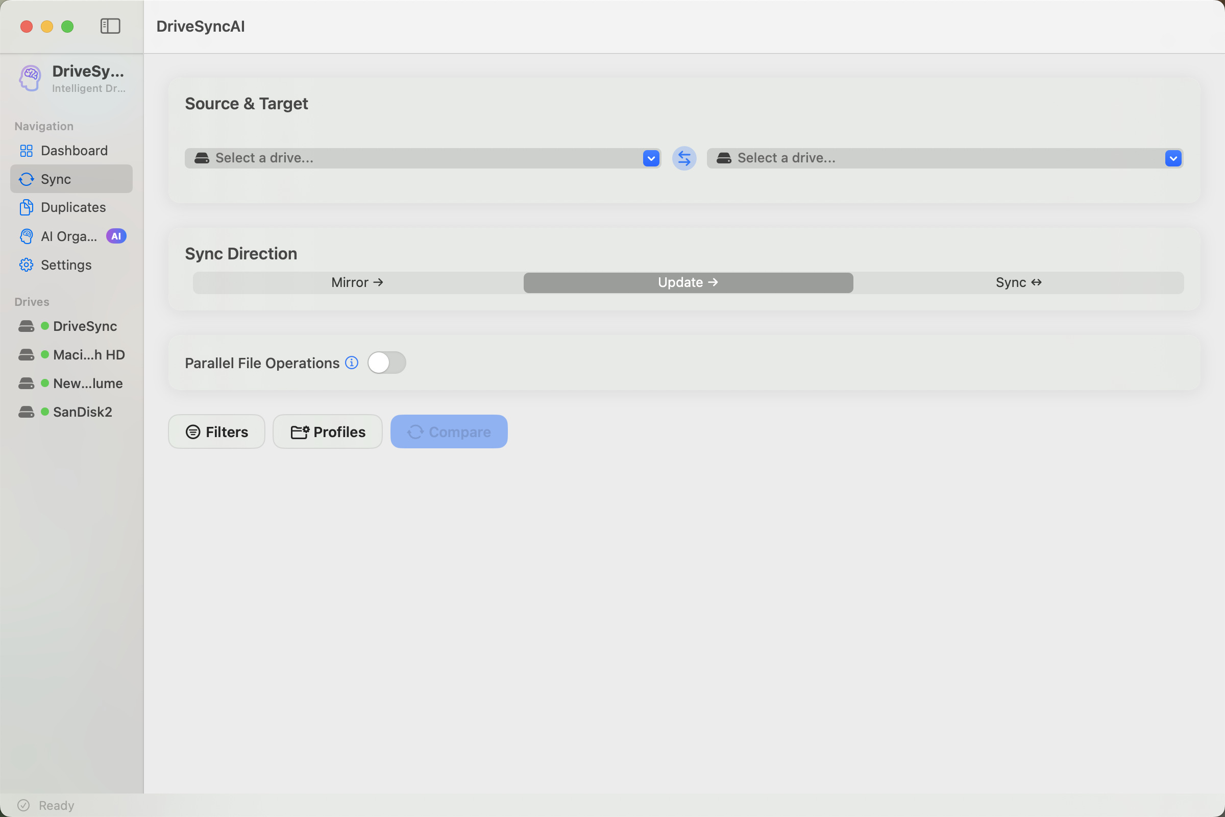The height and width of the screenshot is (817, 1225).
Task: Go to Settings in sidebar
Action: (x=66, y=265)
